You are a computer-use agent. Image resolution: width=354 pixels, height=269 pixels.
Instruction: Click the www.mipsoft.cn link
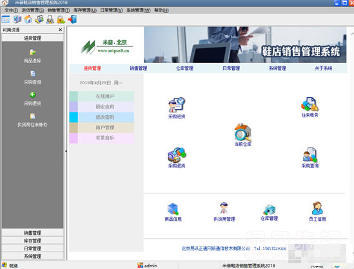[x=113, y=51]
